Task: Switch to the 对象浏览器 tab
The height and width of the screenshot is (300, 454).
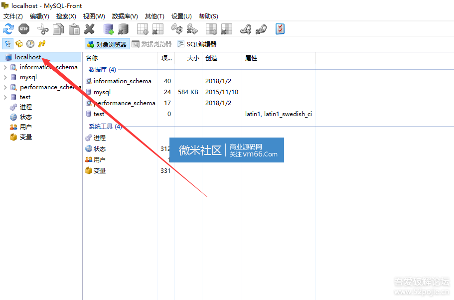Action: click(108, 44)
